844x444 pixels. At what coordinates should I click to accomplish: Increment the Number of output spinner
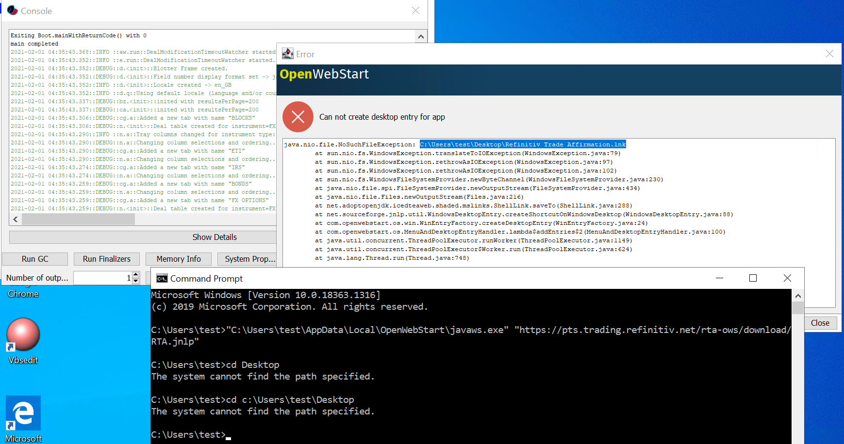point(135,275)
